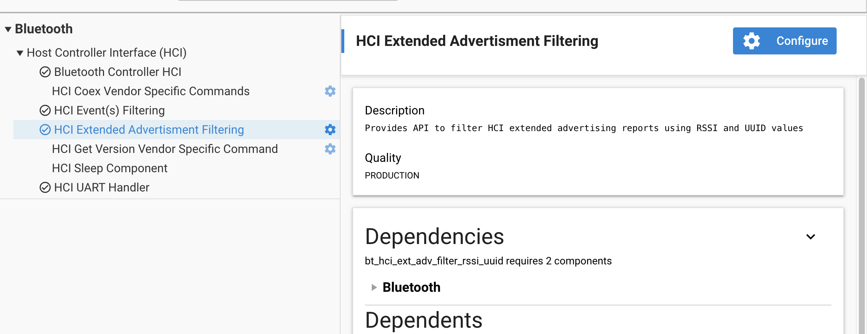Click checkmark icon next to HCI UART Handler

click(45, 187)
